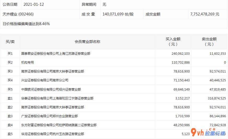Select 南京证券南京大钟亭 in the 买3 row

(x=53, y=71)
